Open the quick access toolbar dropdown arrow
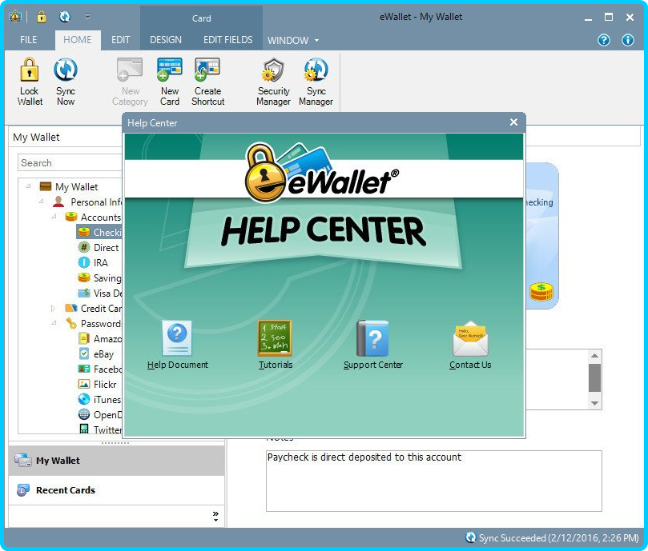Viewport: 648px width, 551px height. point(87,17)
